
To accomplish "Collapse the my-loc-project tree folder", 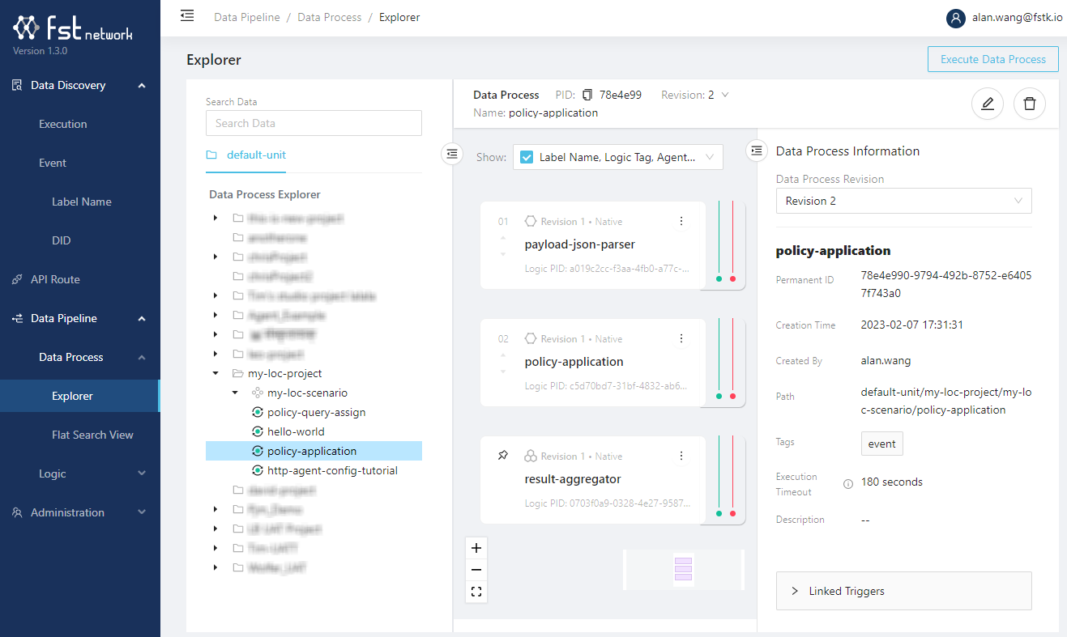I will [x=215, y=374].
